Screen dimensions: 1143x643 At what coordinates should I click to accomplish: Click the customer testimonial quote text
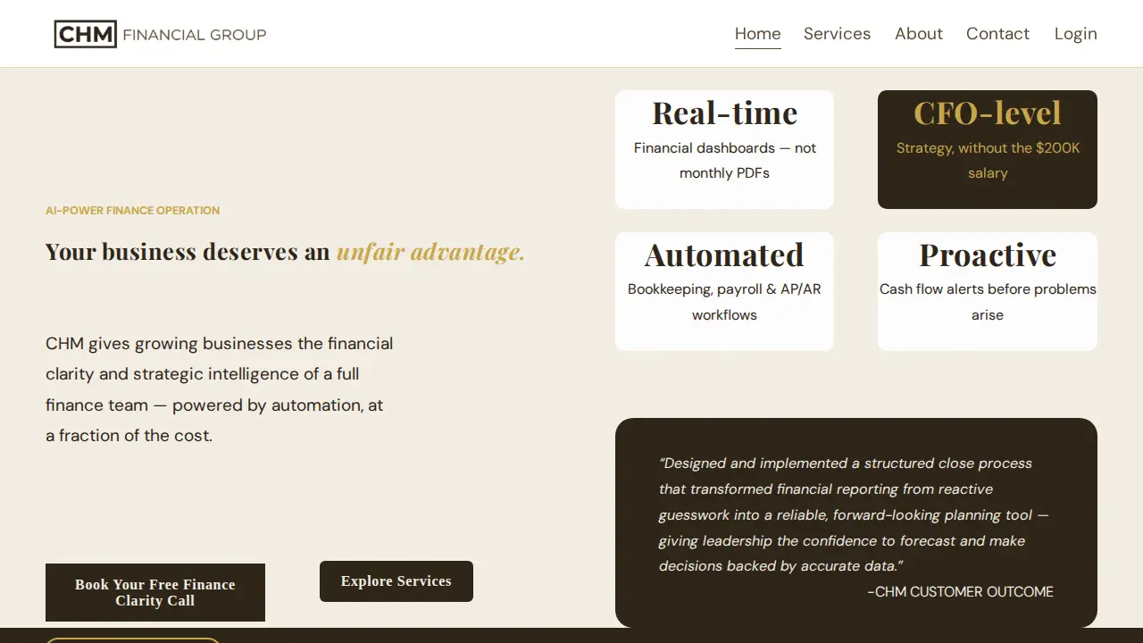pyautogui.click(x=854, y=514)
